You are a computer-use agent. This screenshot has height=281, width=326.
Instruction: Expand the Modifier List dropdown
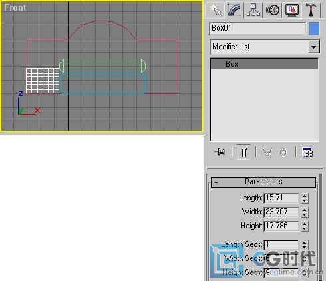(x=314, y=47)
